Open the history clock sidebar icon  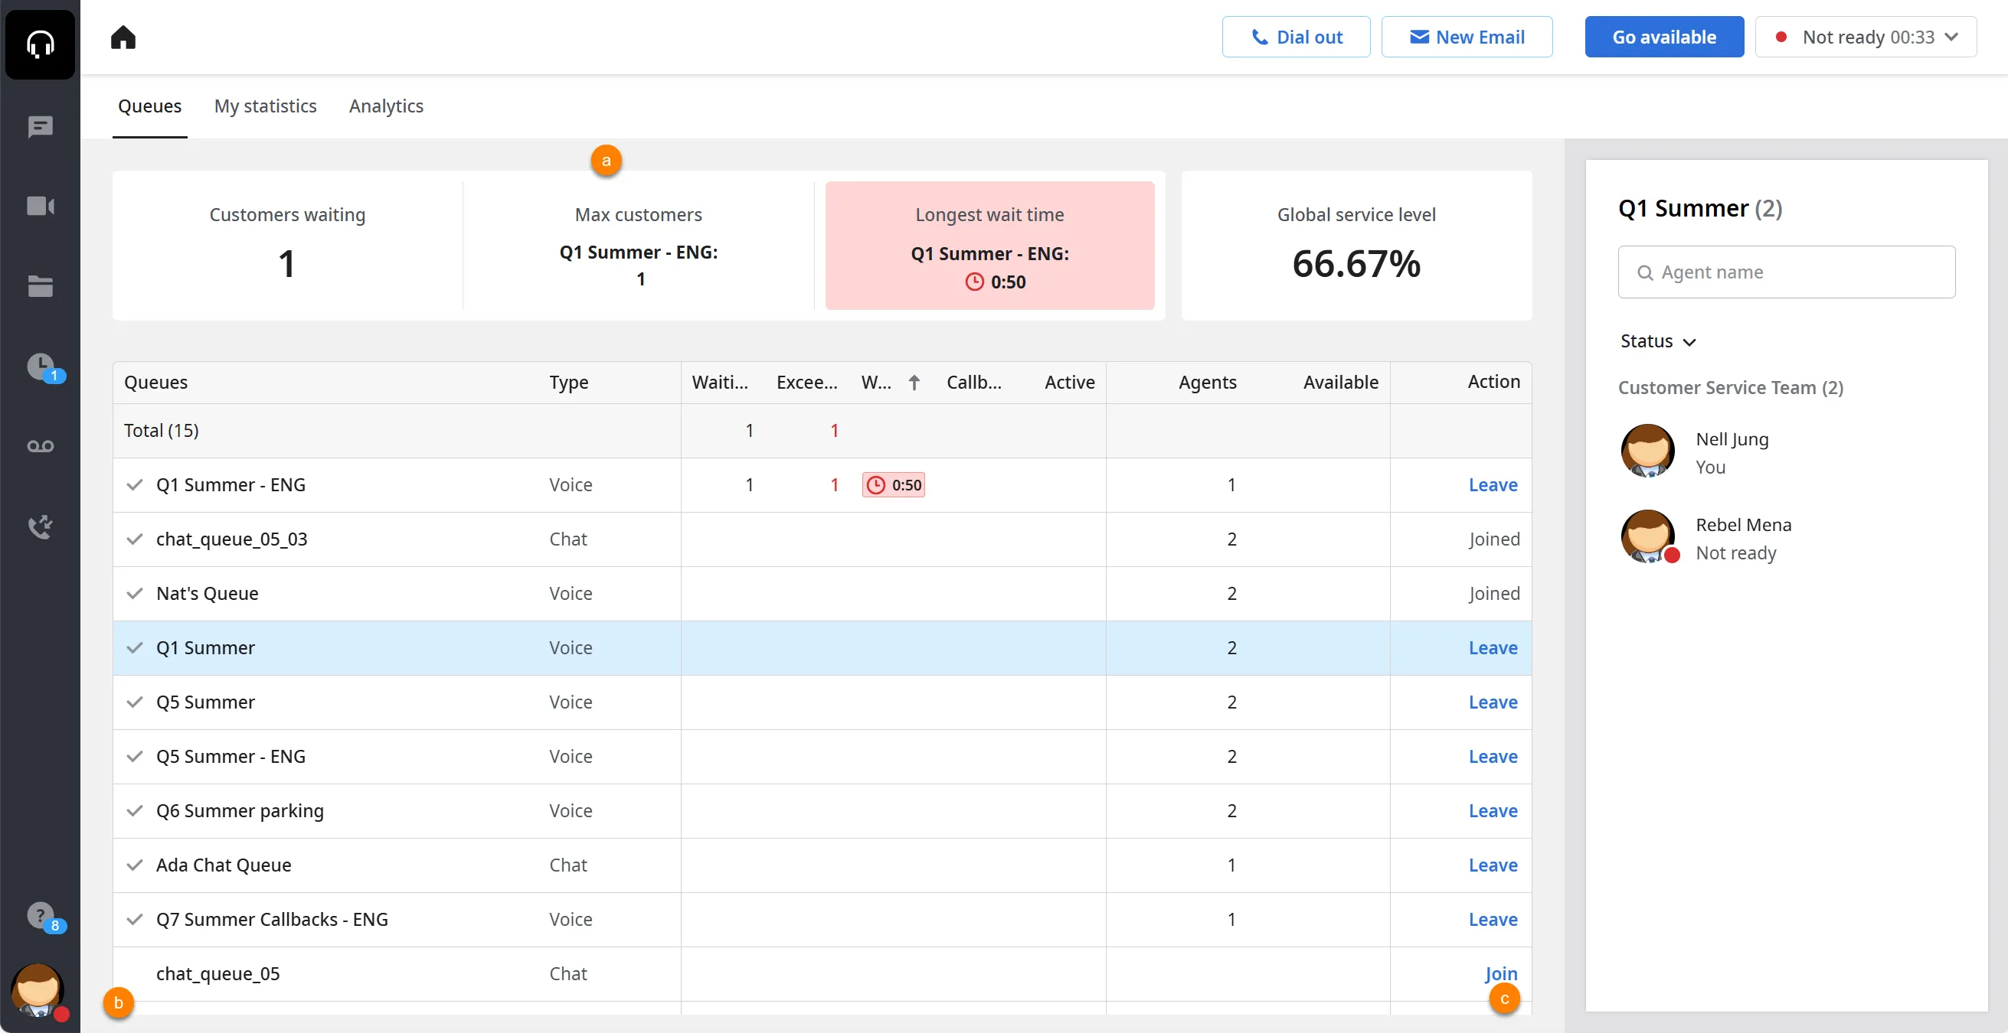[x=41, y=367]
